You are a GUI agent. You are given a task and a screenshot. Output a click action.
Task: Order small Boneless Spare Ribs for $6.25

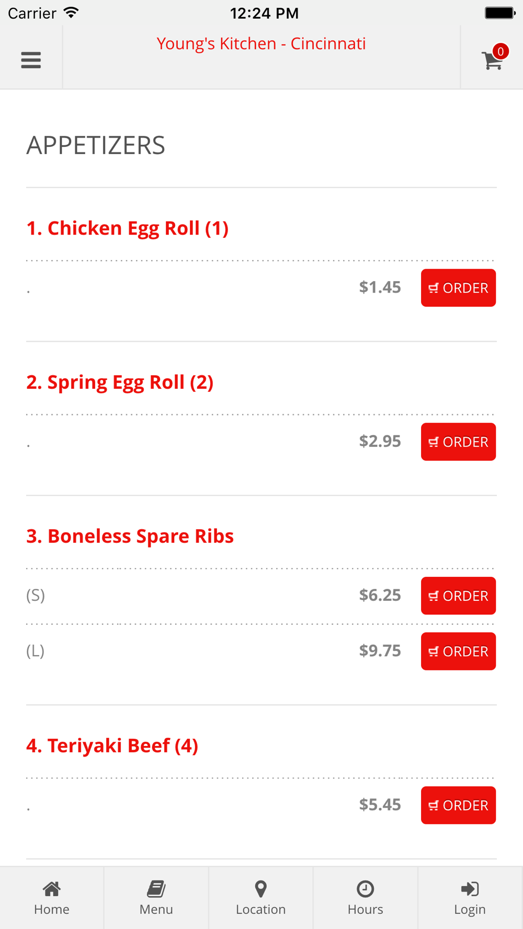(458, 596)
